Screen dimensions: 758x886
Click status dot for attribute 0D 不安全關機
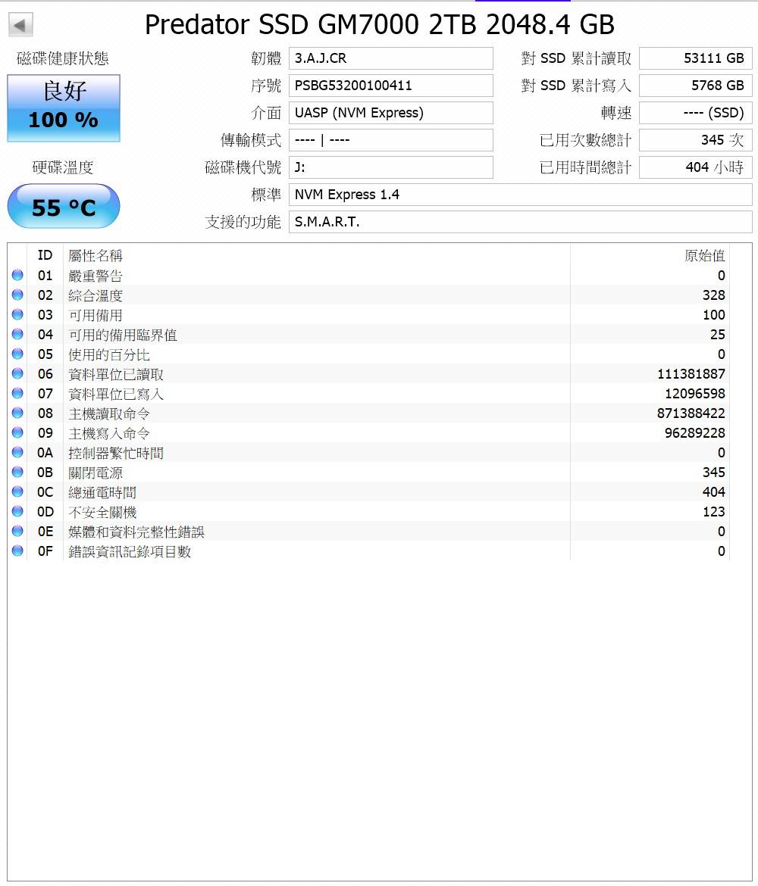[17, 511]
